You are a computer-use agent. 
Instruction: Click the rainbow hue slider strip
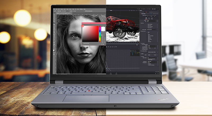100,34
